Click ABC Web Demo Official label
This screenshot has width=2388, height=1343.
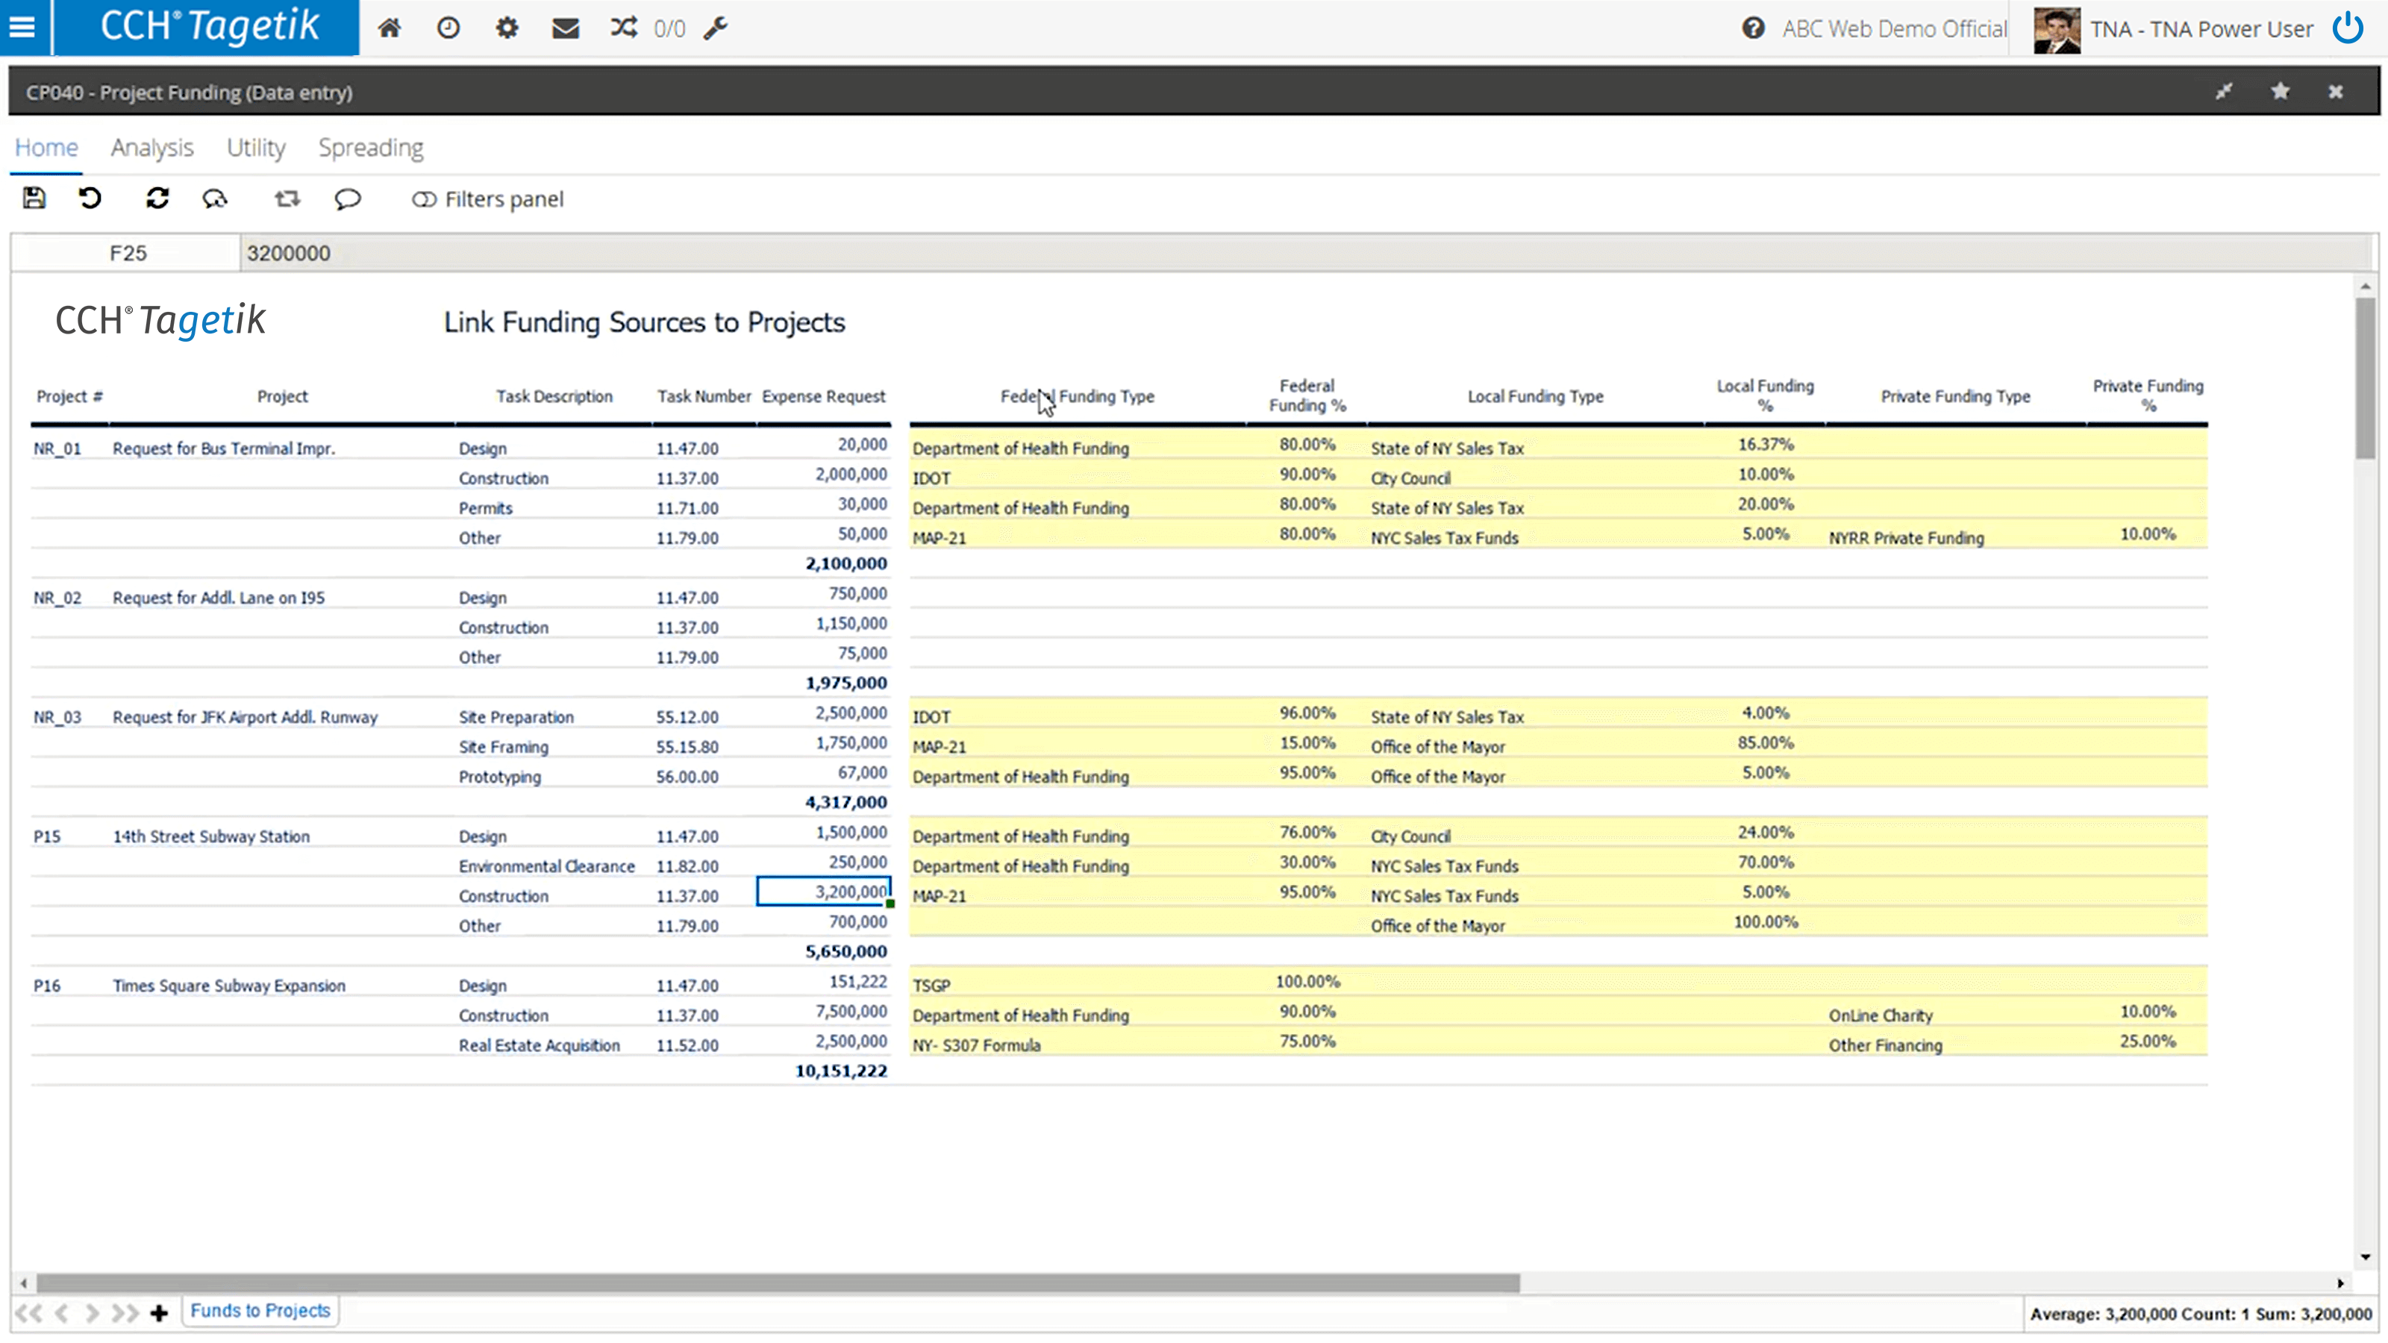tap(1894, 29)
